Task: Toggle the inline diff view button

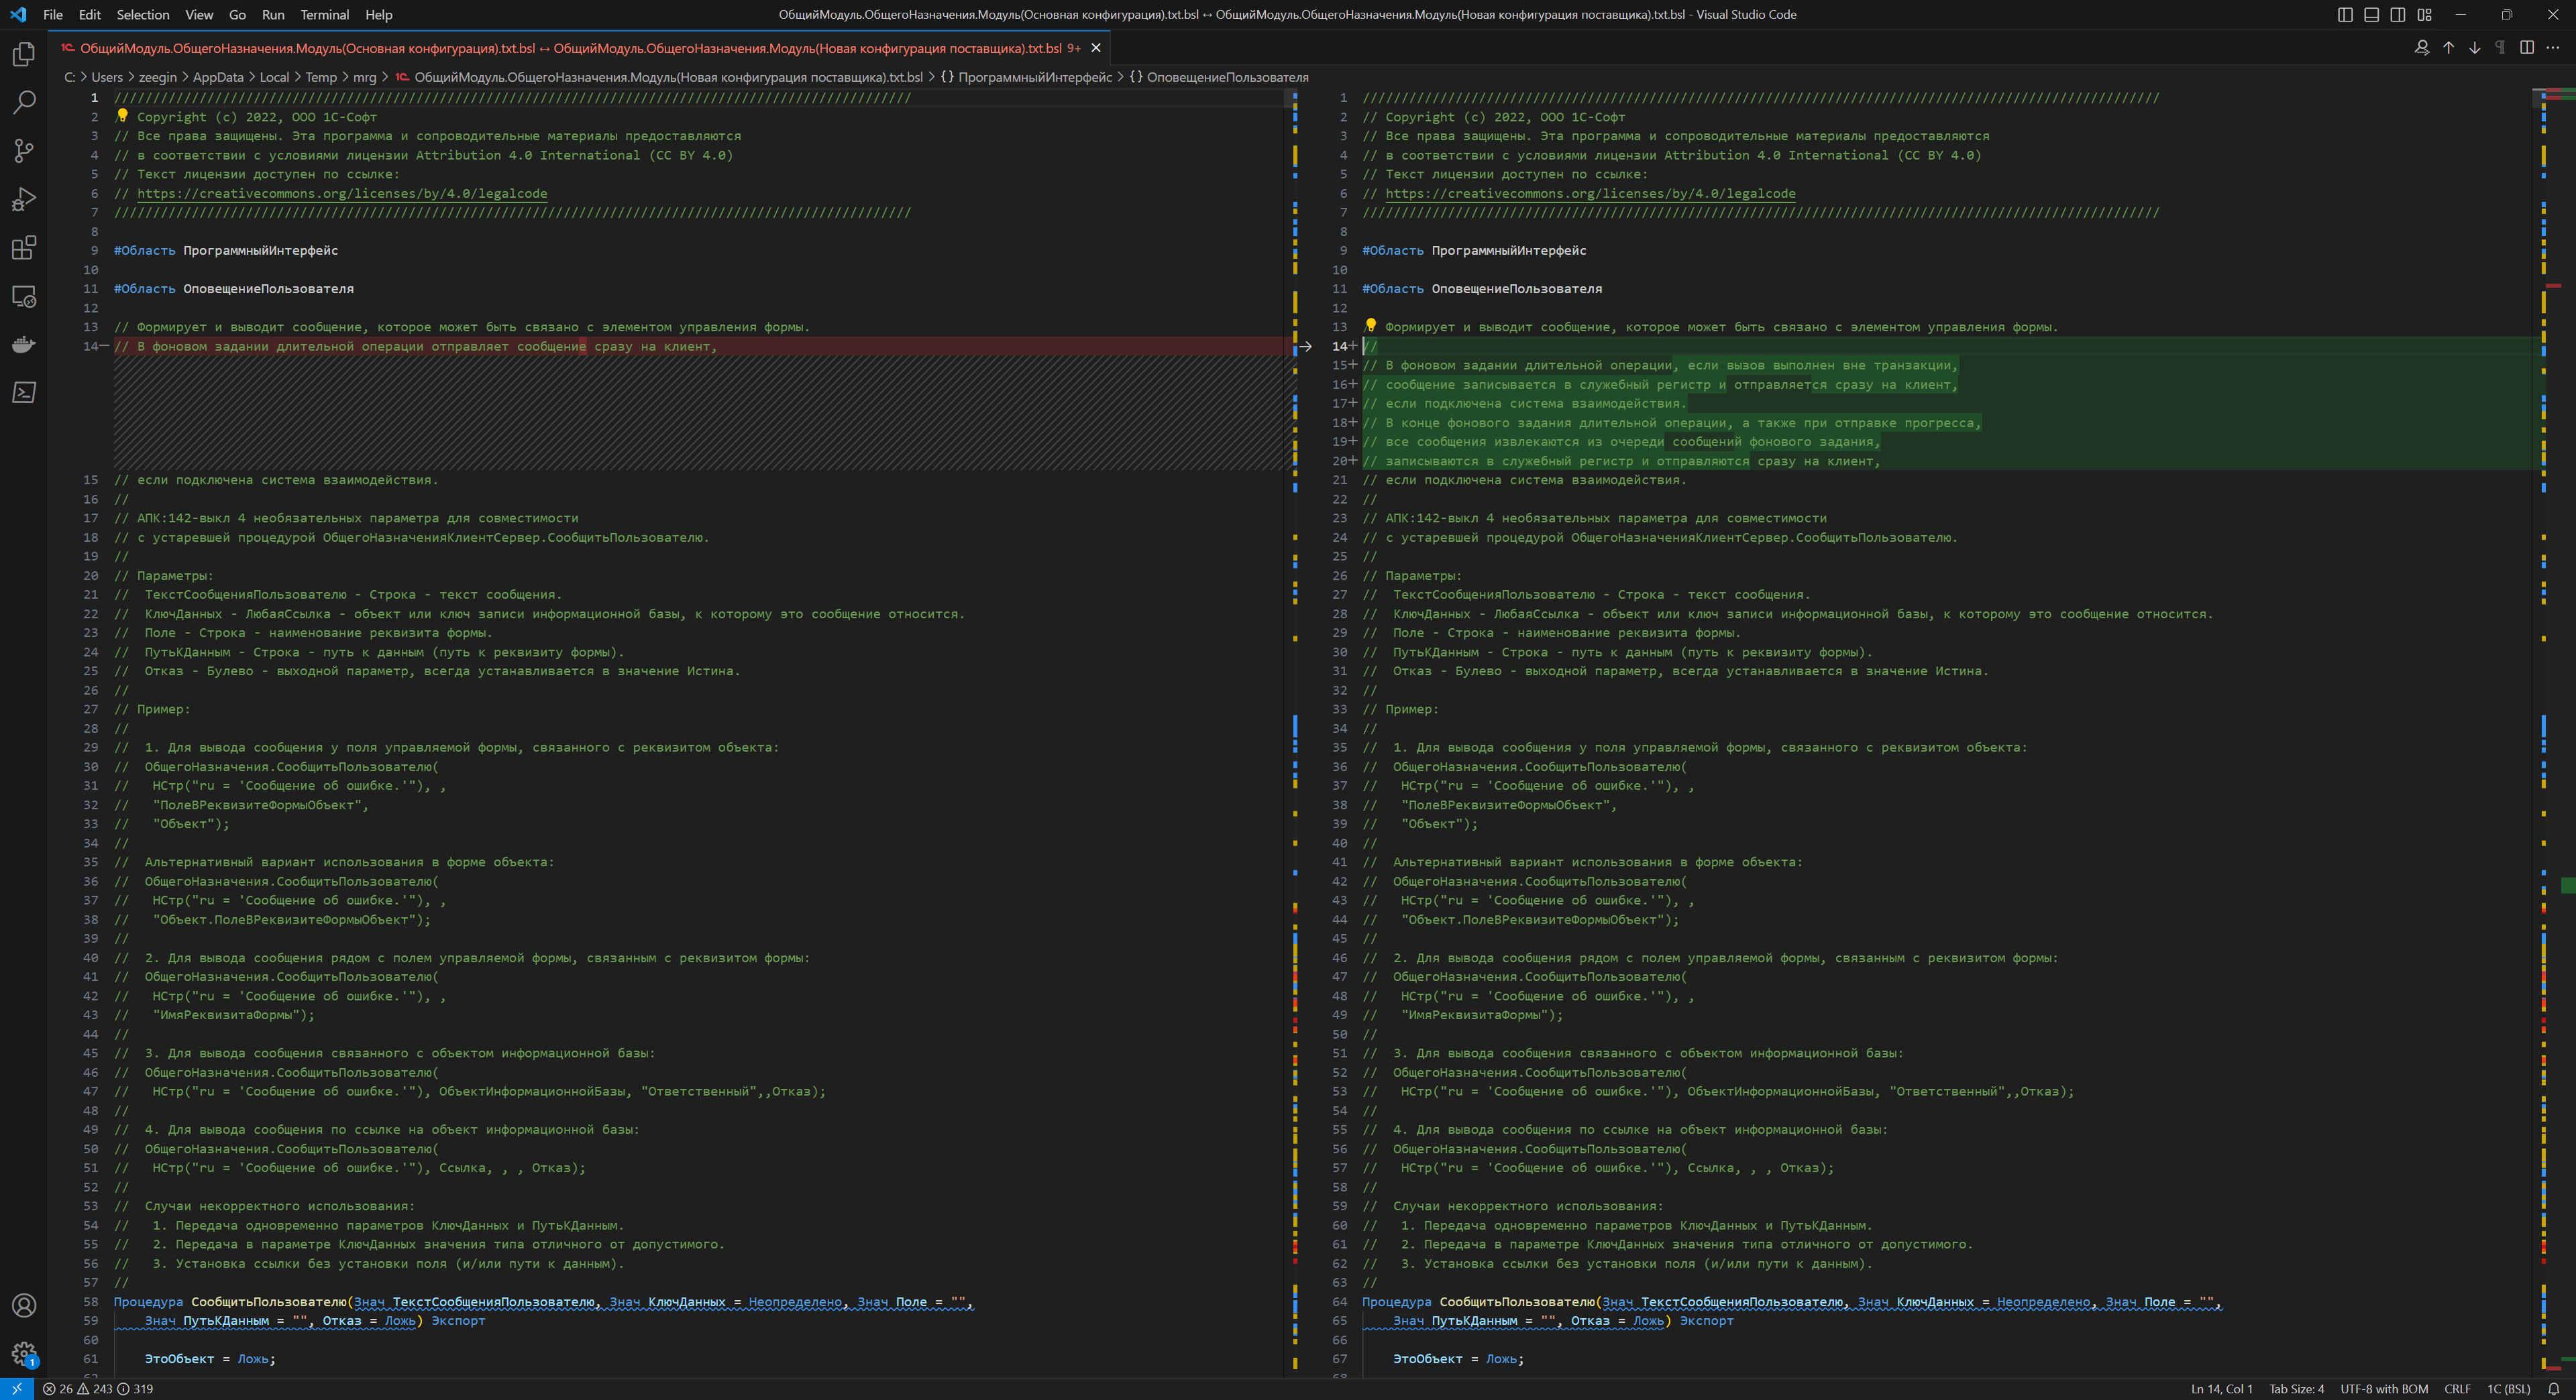Action: [x=2526, y=48]
